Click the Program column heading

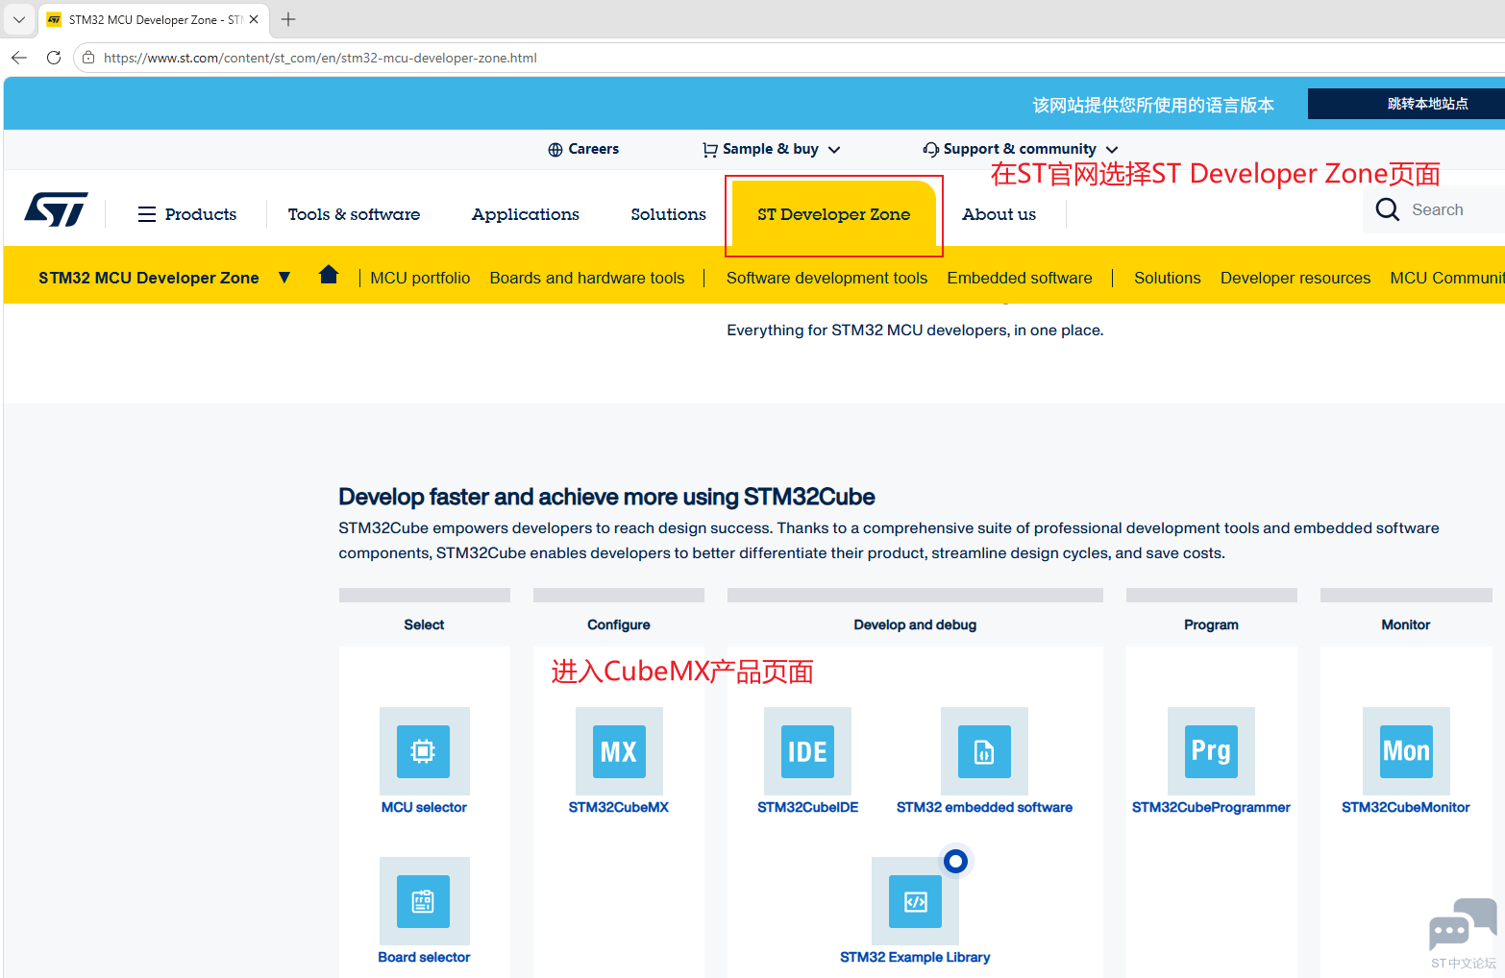(1211, 624)
